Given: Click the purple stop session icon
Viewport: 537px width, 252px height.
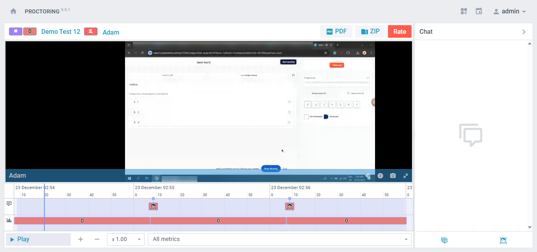Looking at the screenshot, I should 16,31.
